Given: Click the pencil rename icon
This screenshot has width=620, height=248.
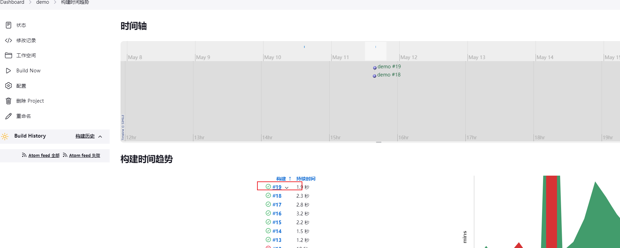Looking at the screenshot, I should pyautogui.click(x=9, y=116).
